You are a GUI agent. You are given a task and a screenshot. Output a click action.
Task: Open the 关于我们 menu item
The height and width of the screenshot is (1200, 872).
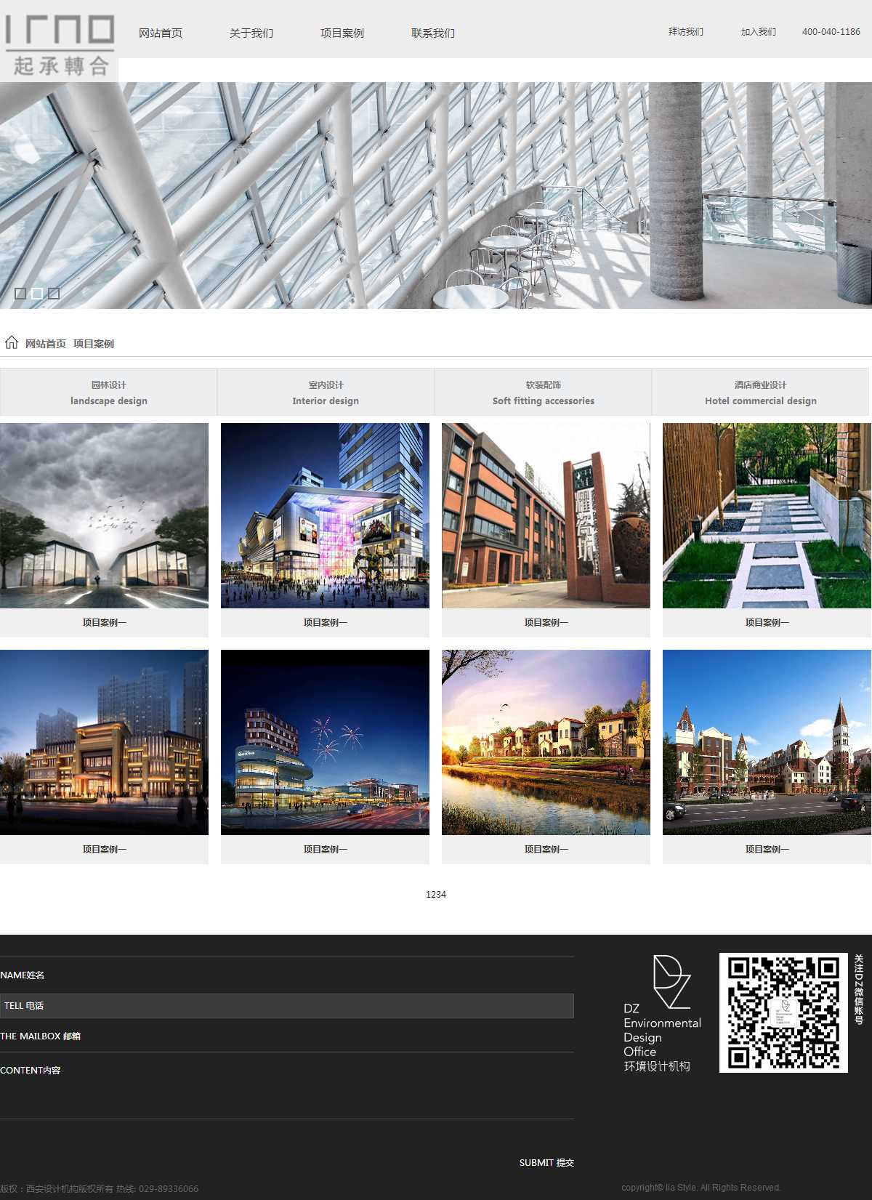[x=251, y=33]
